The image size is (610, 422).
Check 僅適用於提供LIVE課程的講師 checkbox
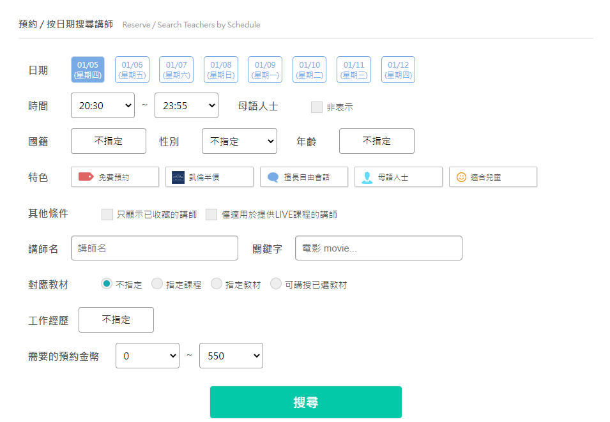[x=211, y=215]
